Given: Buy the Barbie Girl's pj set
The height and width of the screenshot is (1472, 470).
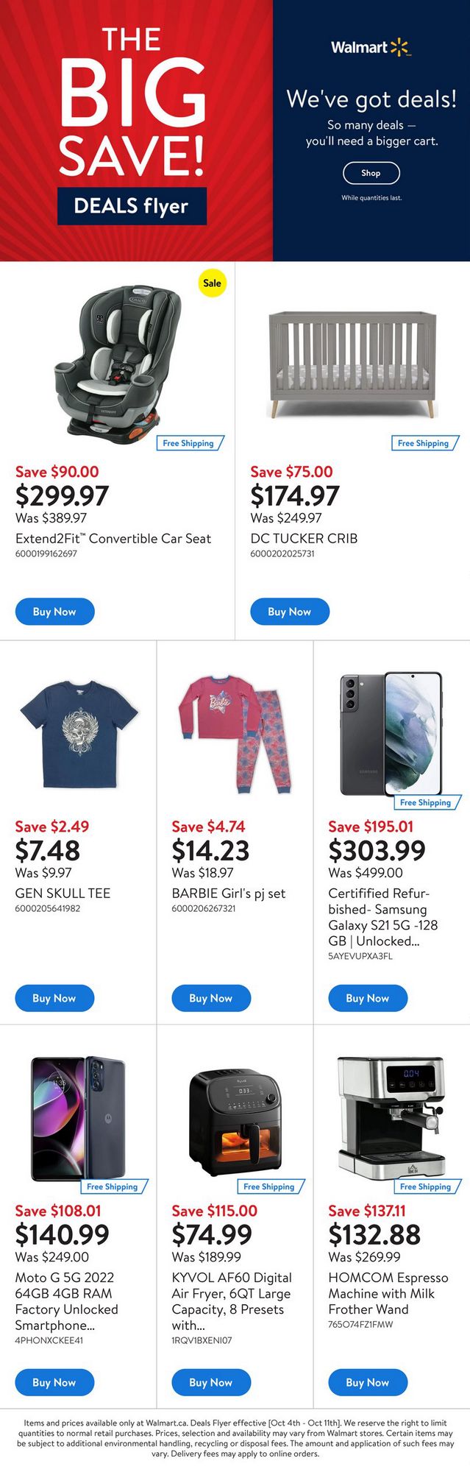Looking at the screenshot, I should click(211, 998).
